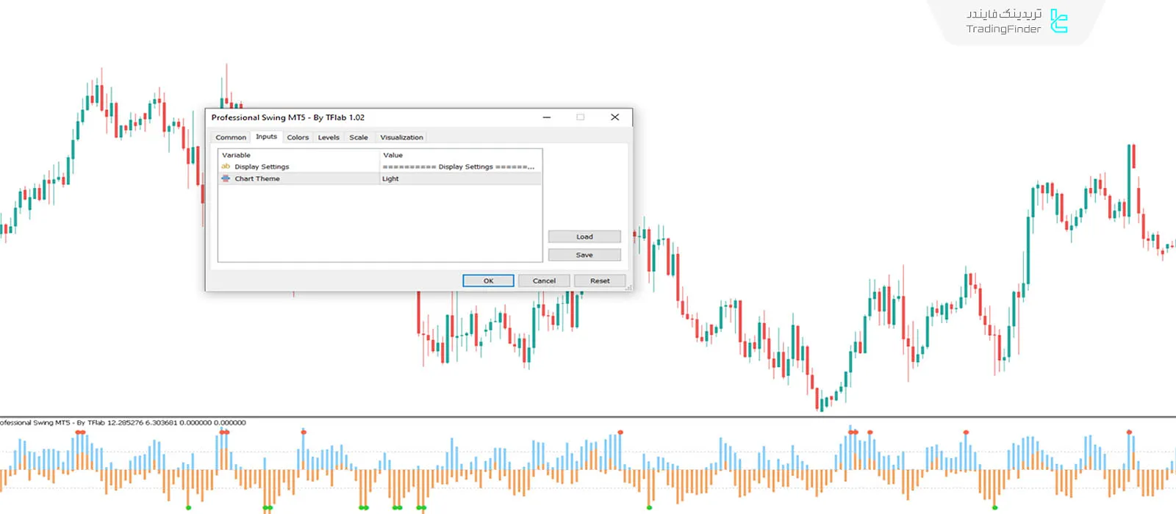Go to the Levels tab
This screenshot has width=1176, height=514.
tap(329, 137)
